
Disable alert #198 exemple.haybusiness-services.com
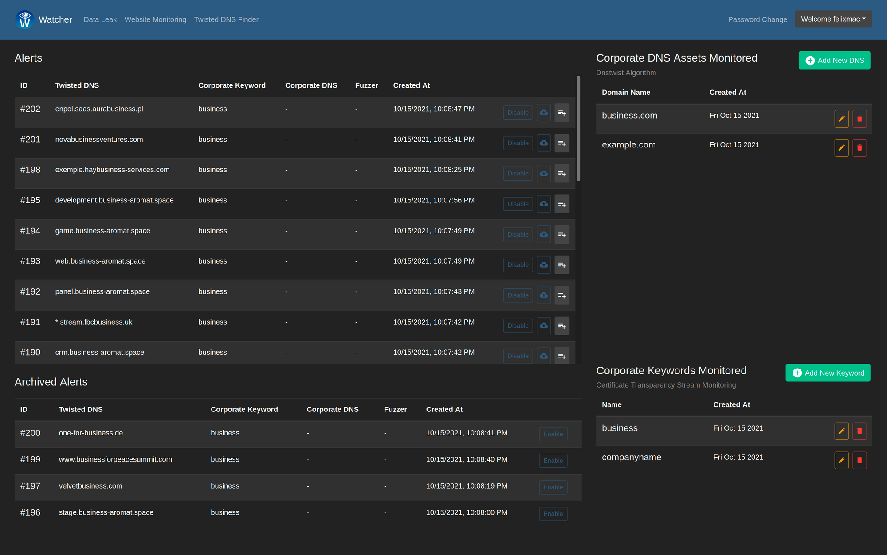[518, 174]
